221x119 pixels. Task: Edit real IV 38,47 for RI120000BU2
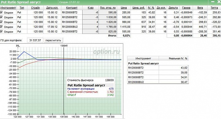174,82
